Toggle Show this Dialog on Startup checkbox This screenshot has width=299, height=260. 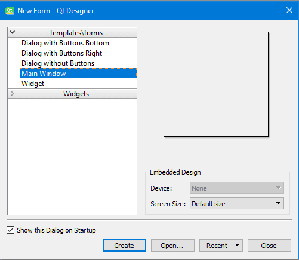10,230
